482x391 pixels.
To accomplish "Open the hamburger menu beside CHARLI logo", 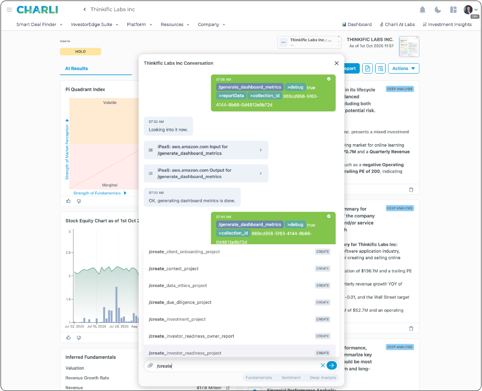I will [9, 9].
